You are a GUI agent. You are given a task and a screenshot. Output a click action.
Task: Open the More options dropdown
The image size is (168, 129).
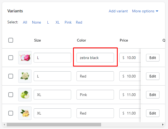coord(145,11)
